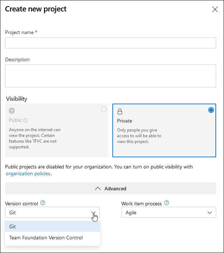Open the Version control help icon

point(43,203)
